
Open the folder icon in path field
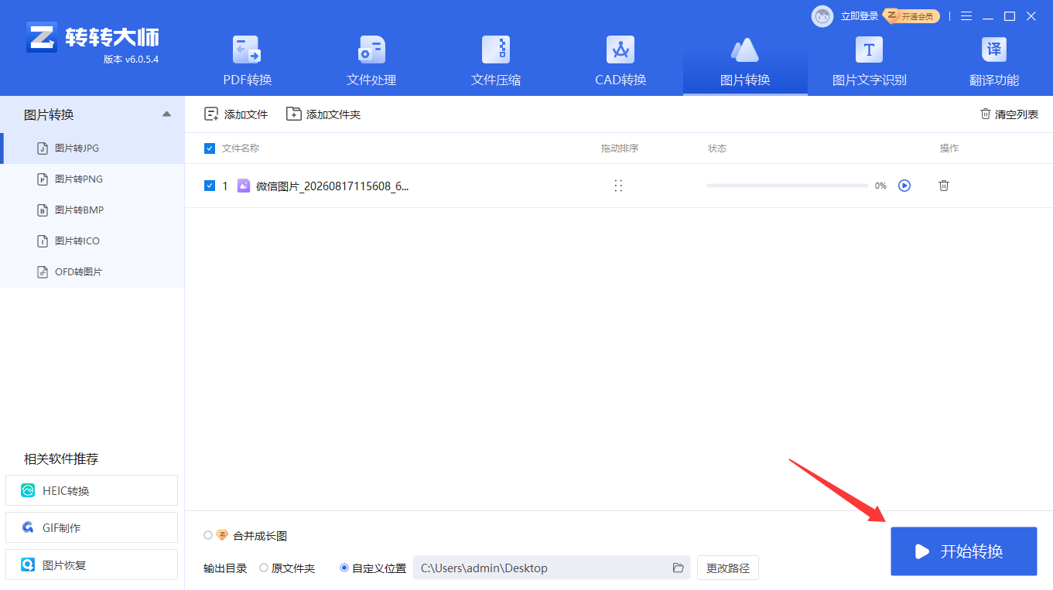tap(679, 568)
